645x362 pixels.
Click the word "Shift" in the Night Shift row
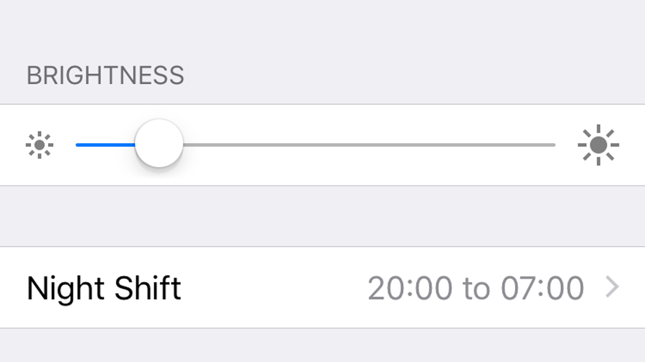point(148,288)
